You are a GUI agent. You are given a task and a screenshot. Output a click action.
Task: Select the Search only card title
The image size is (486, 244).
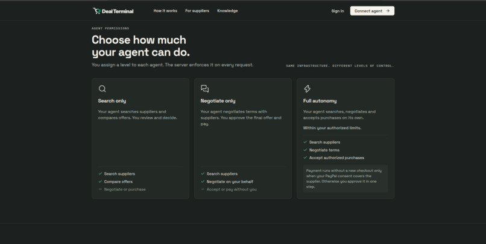(x=112, y=101)
